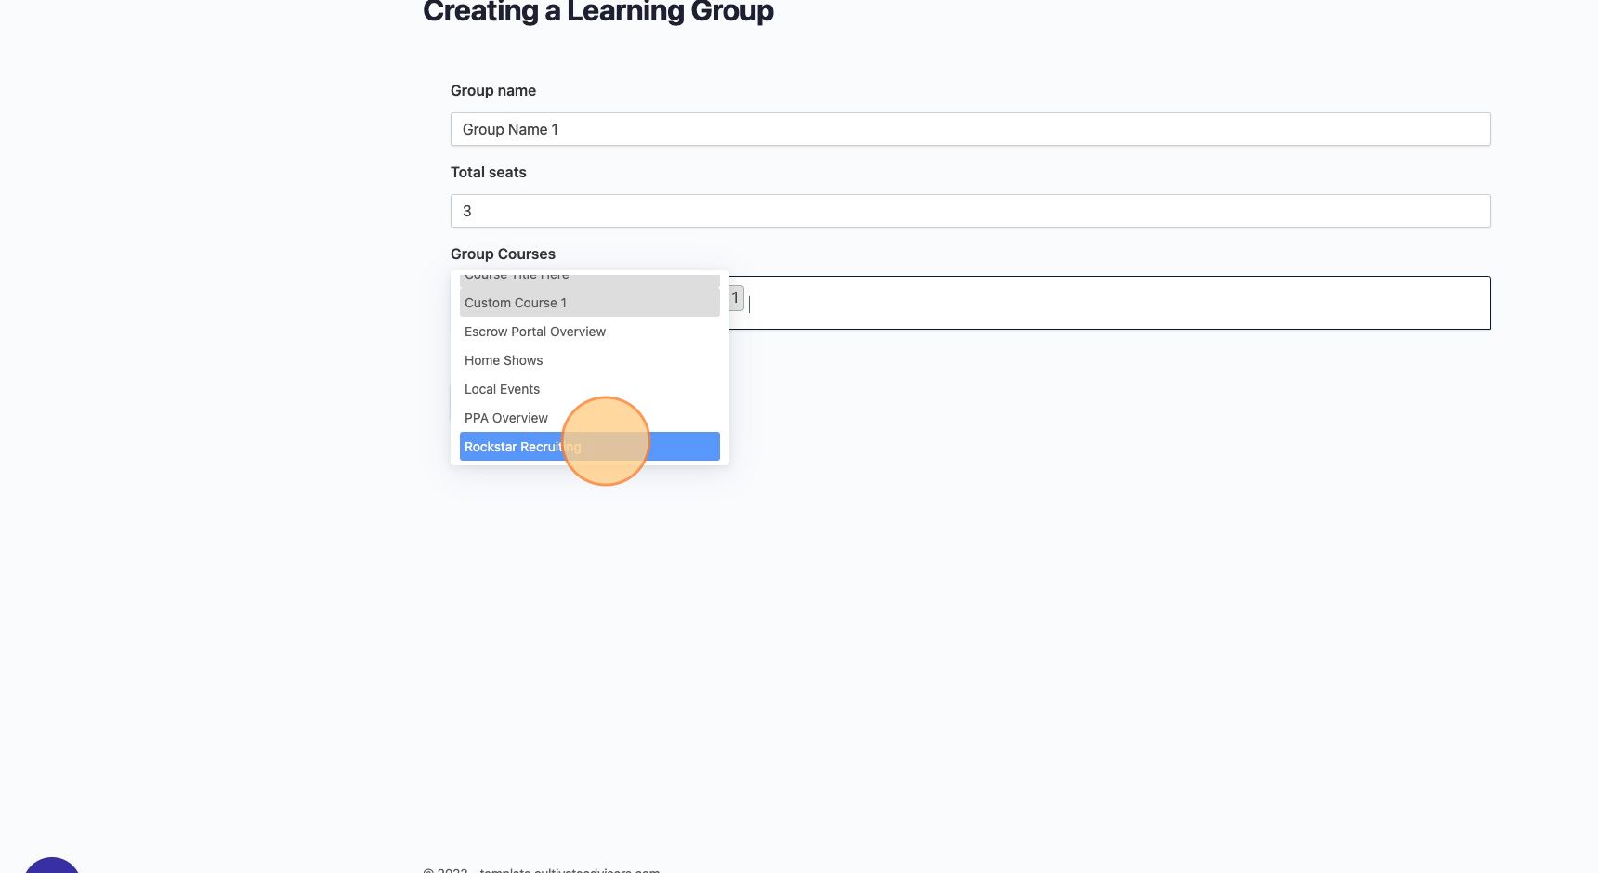Select Rockstar Recruiting from course list
1598x873 pixels.
[589, 447]
